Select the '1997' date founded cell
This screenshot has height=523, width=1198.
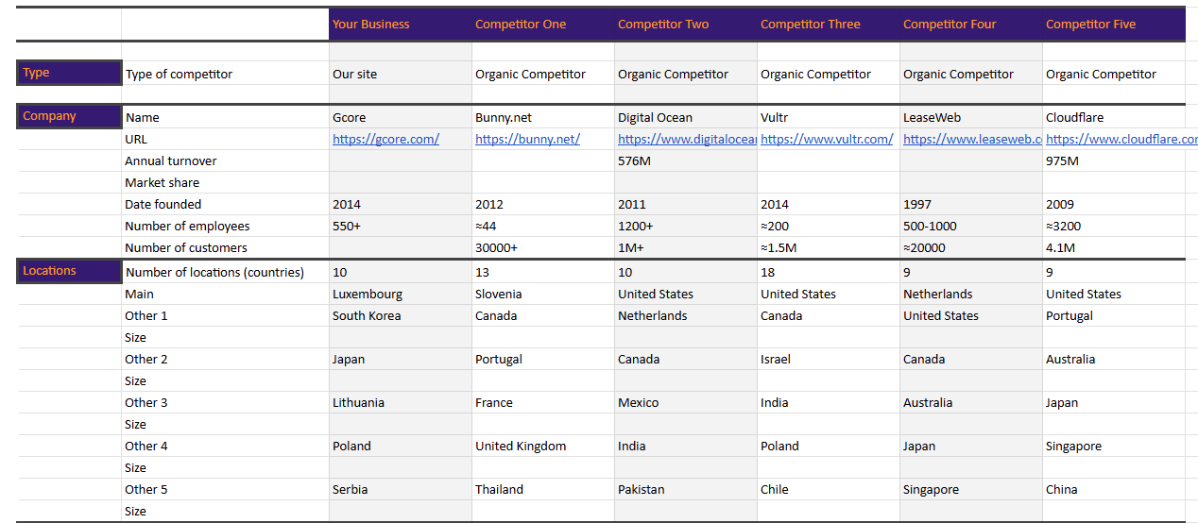[971, 205]
